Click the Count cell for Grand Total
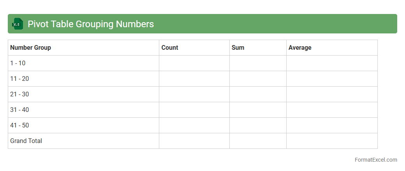This screenshot has height=171, width=405. point(194,141)
